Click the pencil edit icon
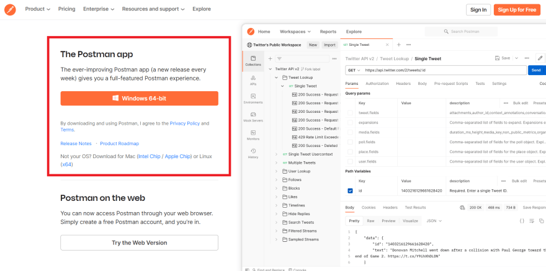Viewport: 546px width, 271px height. (x=540, y=58)
